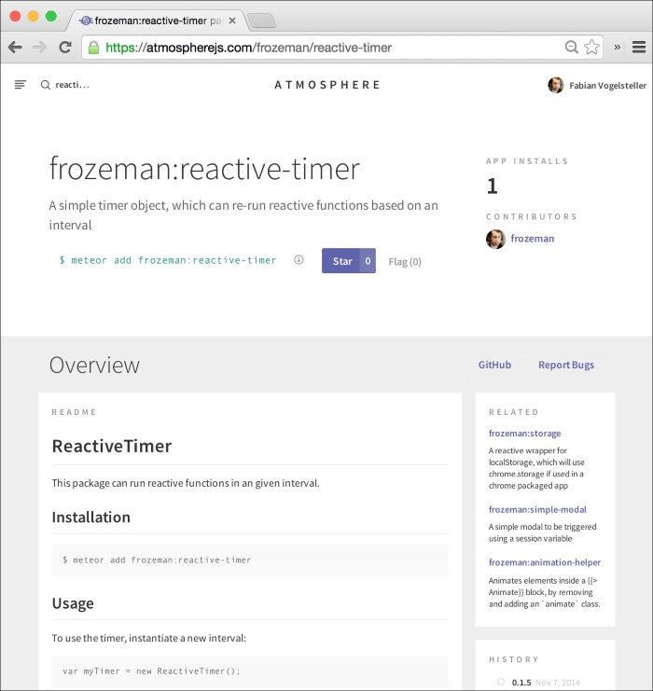Click the URL address bar text

point(249,48)
